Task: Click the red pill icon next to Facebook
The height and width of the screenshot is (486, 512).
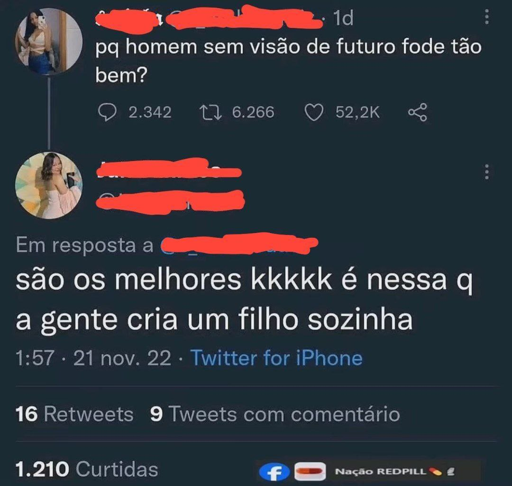Action: 310,472
